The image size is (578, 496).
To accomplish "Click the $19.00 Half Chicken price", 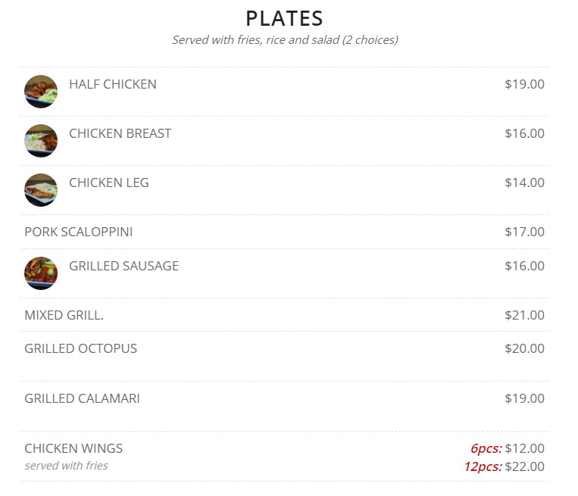I will [524, 84].
